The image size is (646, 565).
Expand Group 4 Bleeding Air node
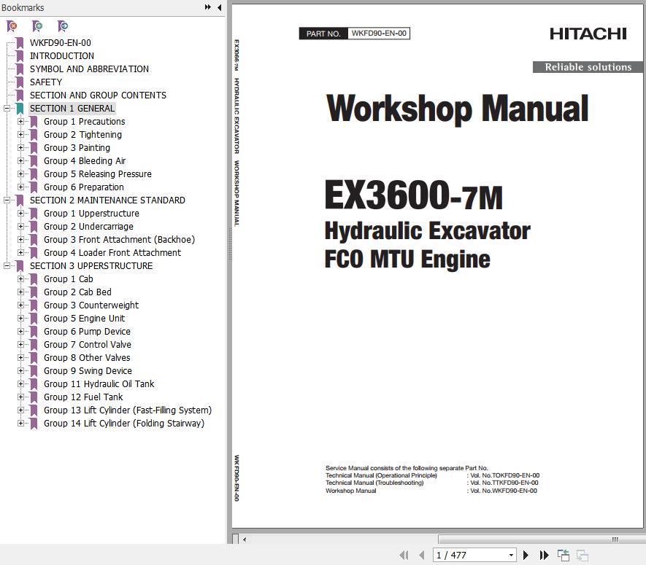[20, 161]
